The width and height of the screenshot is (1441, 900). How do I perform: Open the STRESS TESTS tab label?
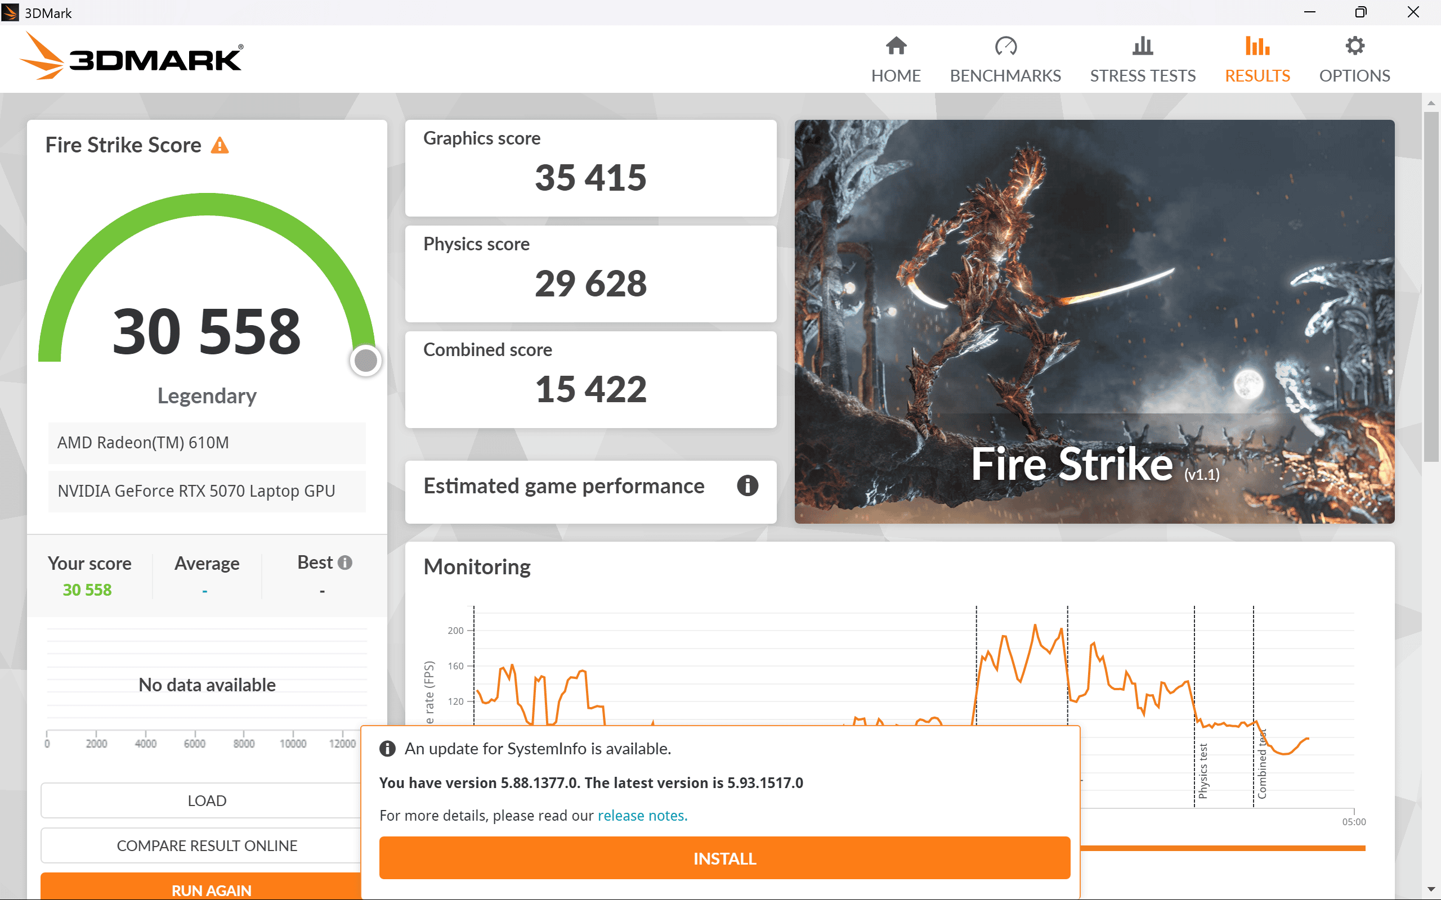(x=1142, y=75)
